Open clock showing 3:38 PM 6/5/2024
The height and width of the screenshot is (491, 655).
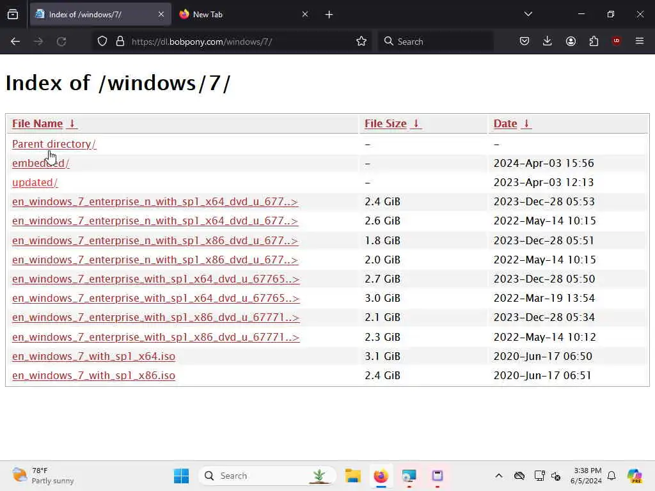coord(586,476)
